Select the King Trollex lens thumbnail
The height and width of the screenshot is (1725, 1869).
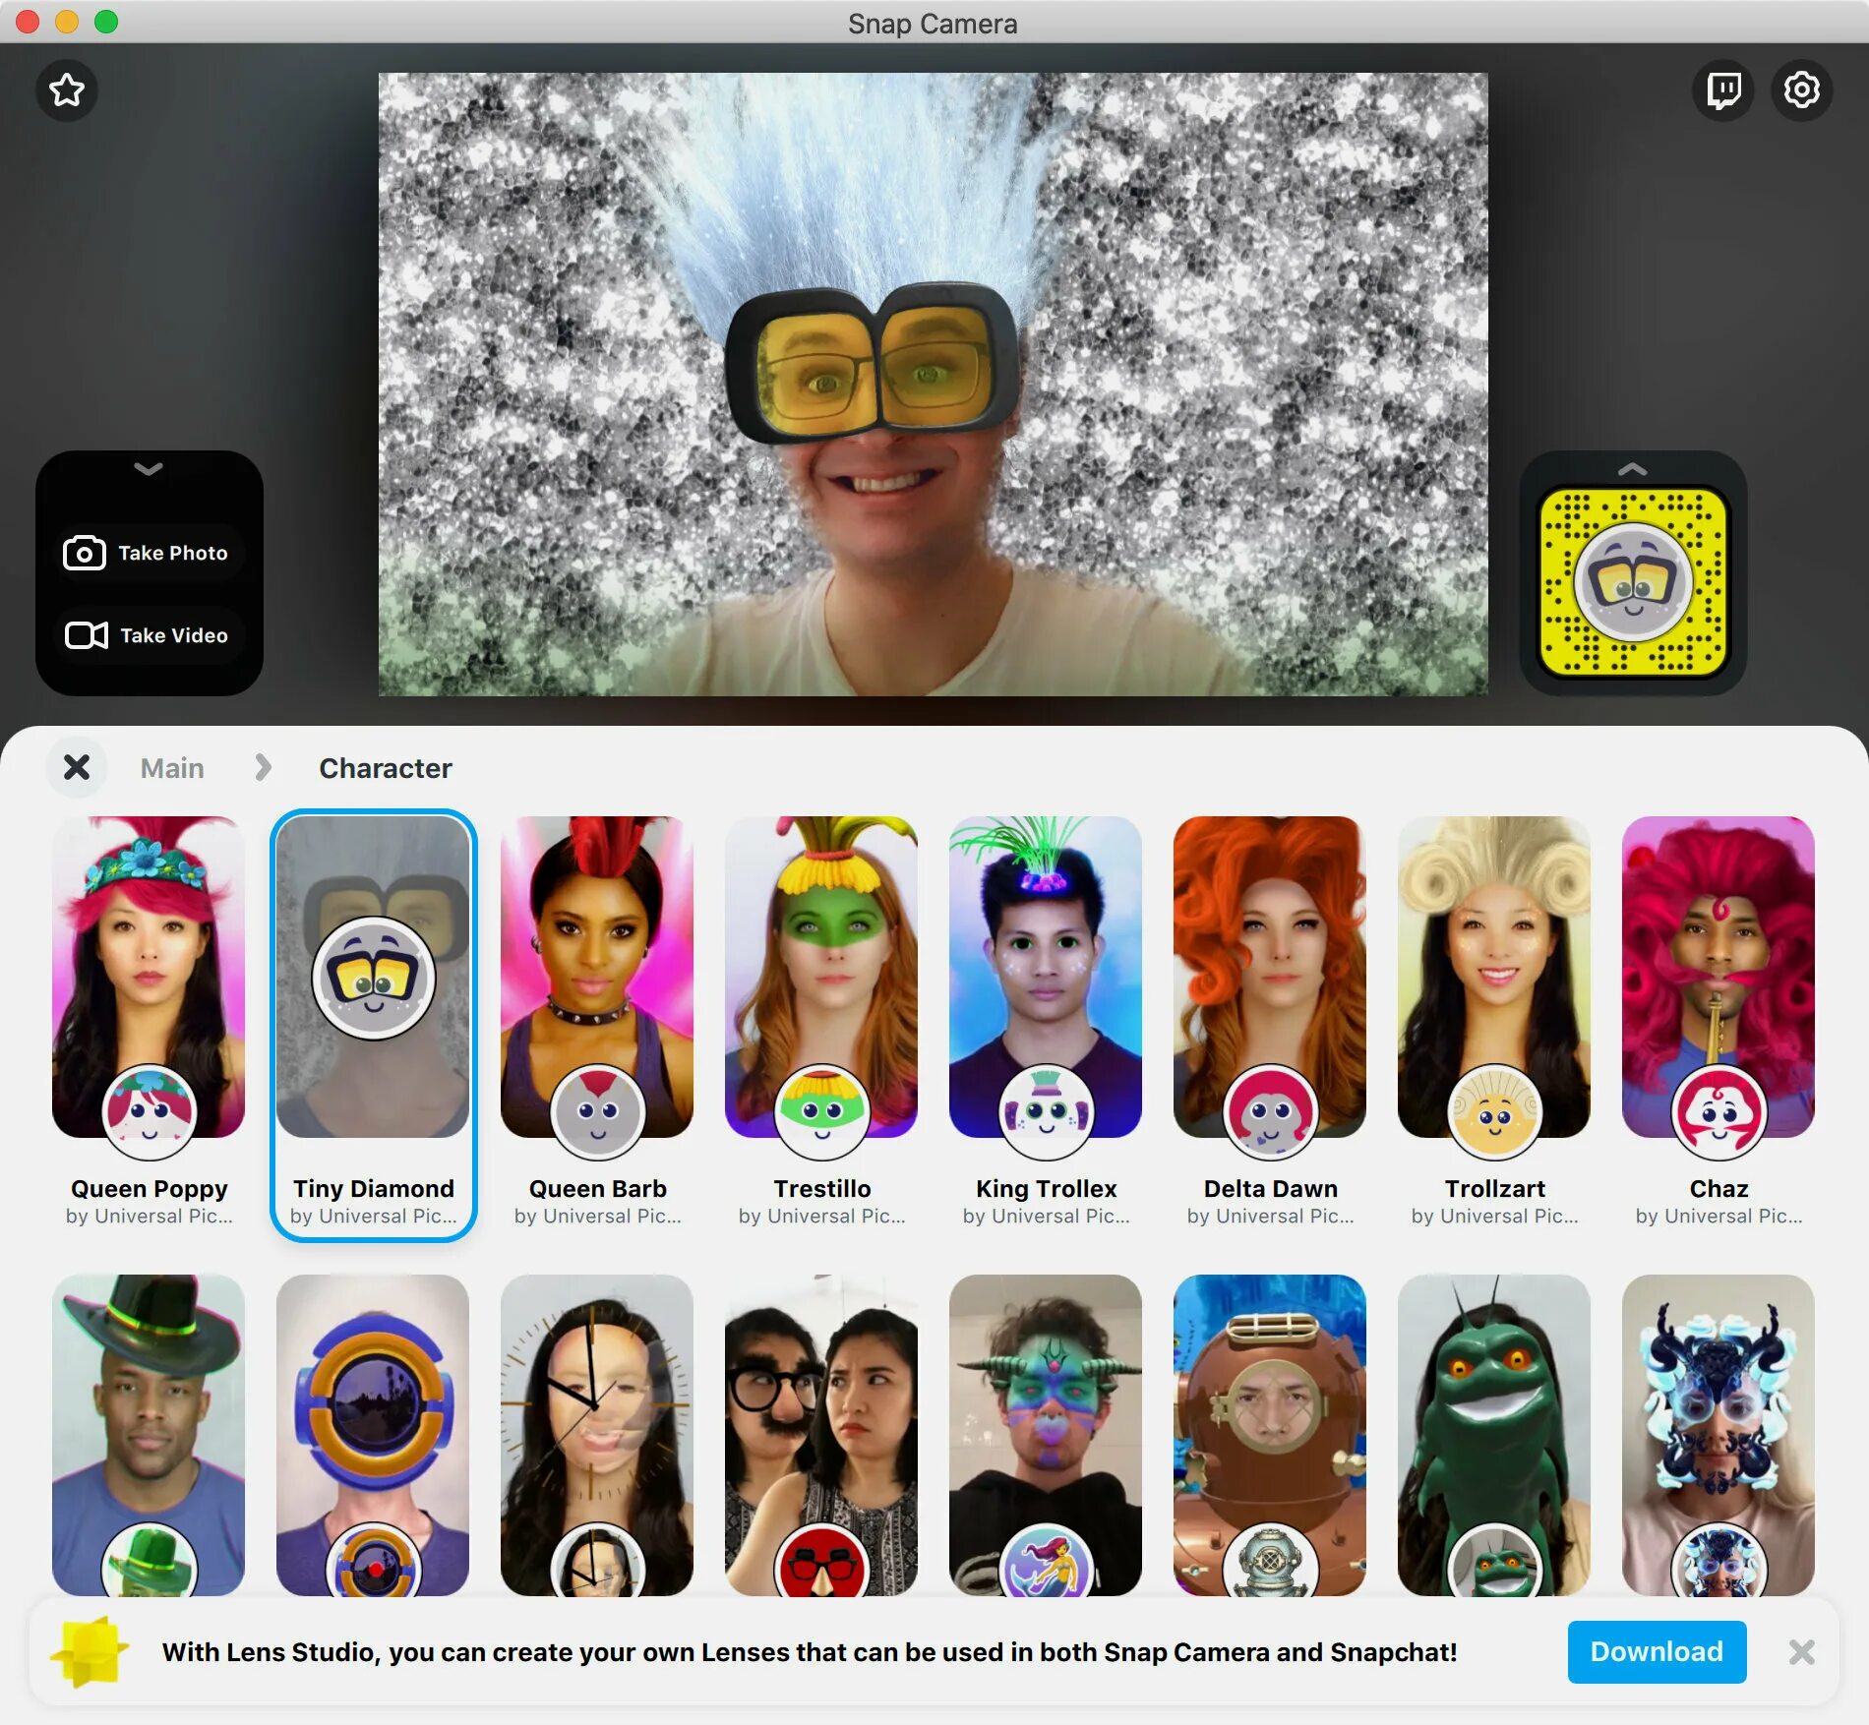[1046, 977]
